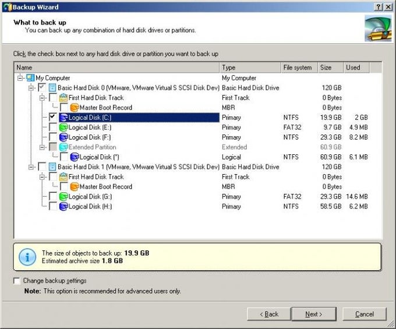The width and height of the screenshot is (396, 329).
Task: Click the 58.5 GB size value
Action: pos(331,206)
